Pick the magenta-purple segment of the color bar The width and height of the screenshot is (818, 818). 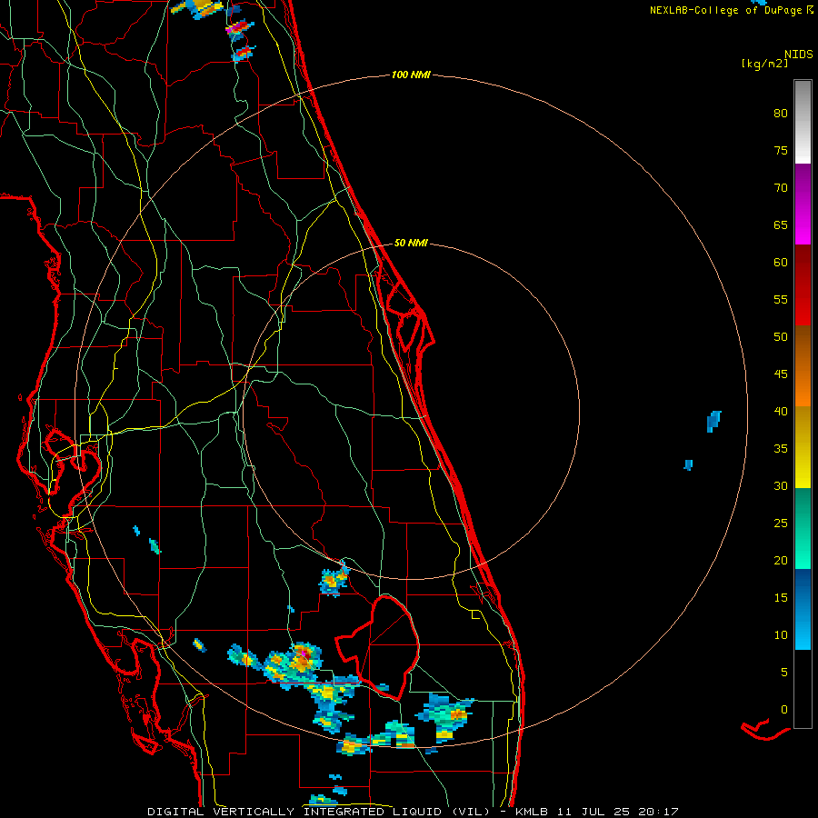click(803, 204)
